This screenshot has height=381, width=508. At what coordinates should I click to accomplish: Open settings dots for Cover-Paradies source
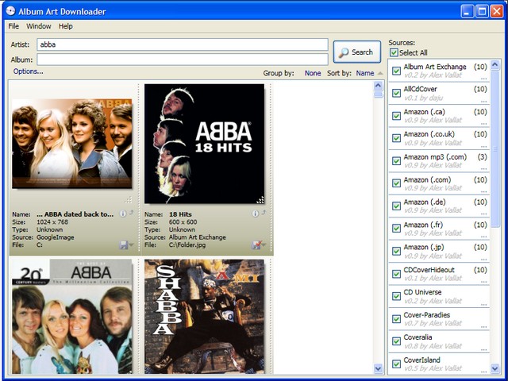point(483,326)
